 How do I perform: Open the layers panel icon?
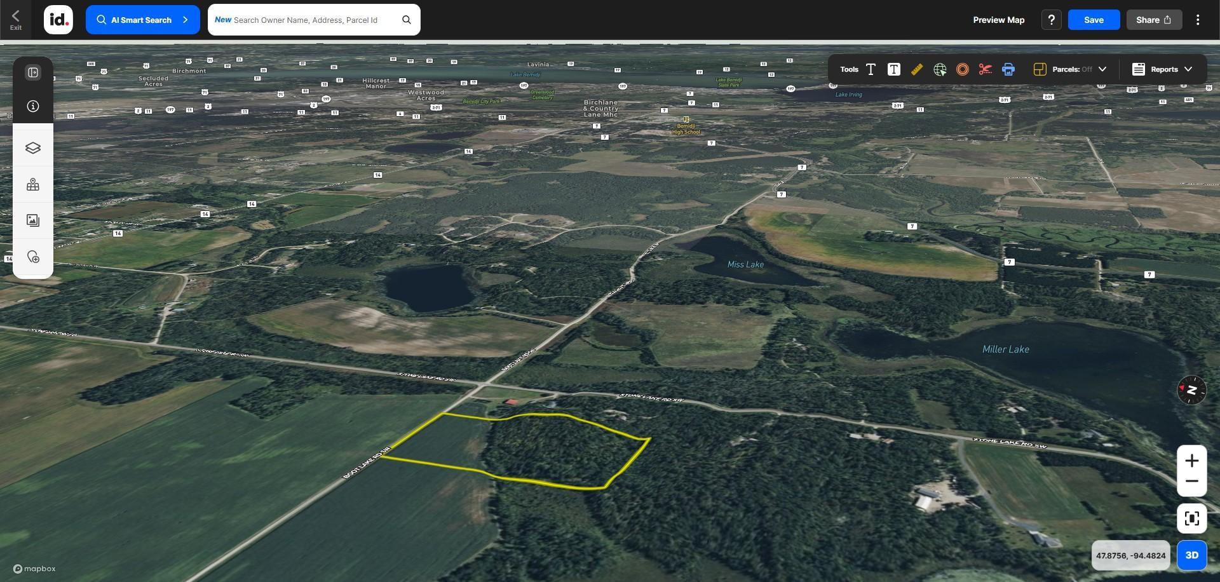33,148
